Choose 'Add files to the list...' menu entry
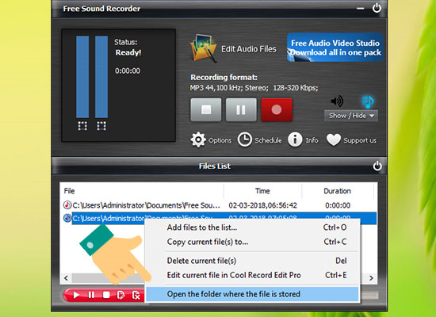The width and height of the screenshot is (436, 317). click(252, 227)
